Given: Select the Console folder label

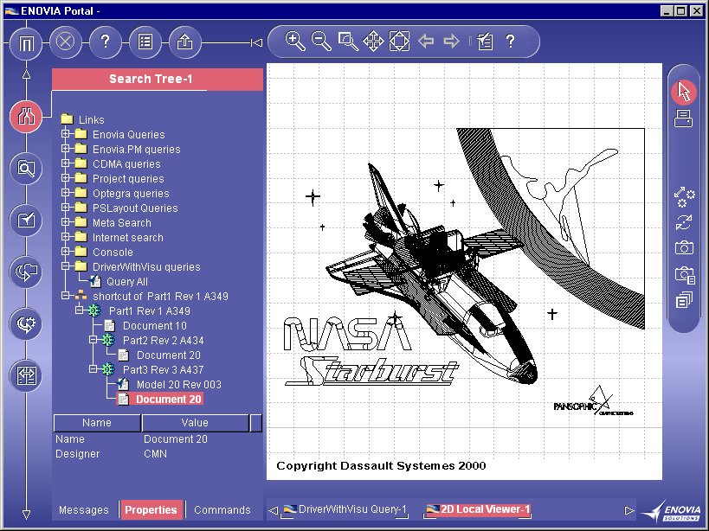Looking at the screenshot, I should [113, 252].
